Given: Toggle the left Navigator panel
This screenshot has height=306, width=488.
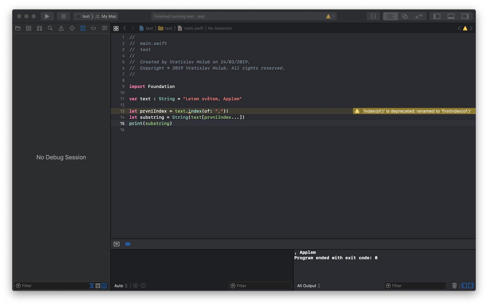Looking at the screenshot, I should tap(437, 16).
